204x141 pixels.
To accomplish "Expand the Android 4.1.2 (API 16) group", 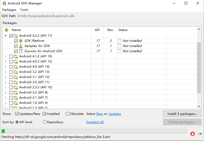I will point(6,56).
